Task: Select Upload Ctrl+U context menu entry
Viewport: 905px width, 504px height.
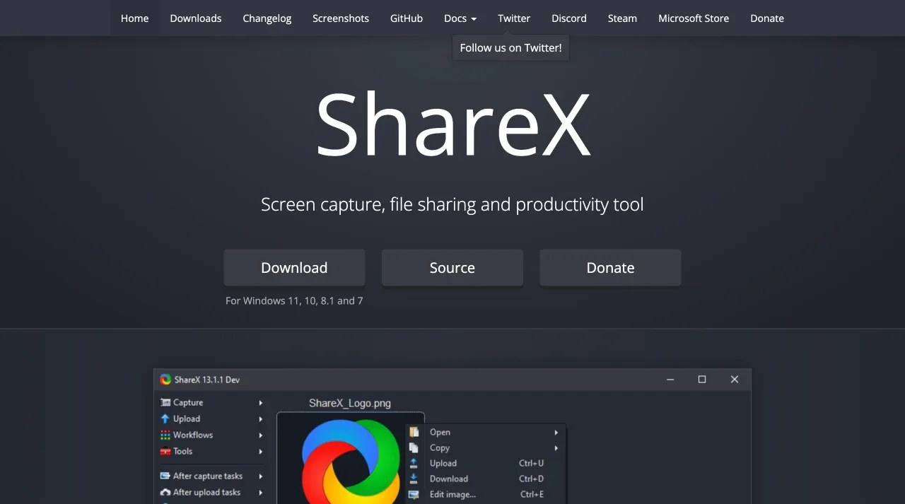Action: [x=486, y=463]
